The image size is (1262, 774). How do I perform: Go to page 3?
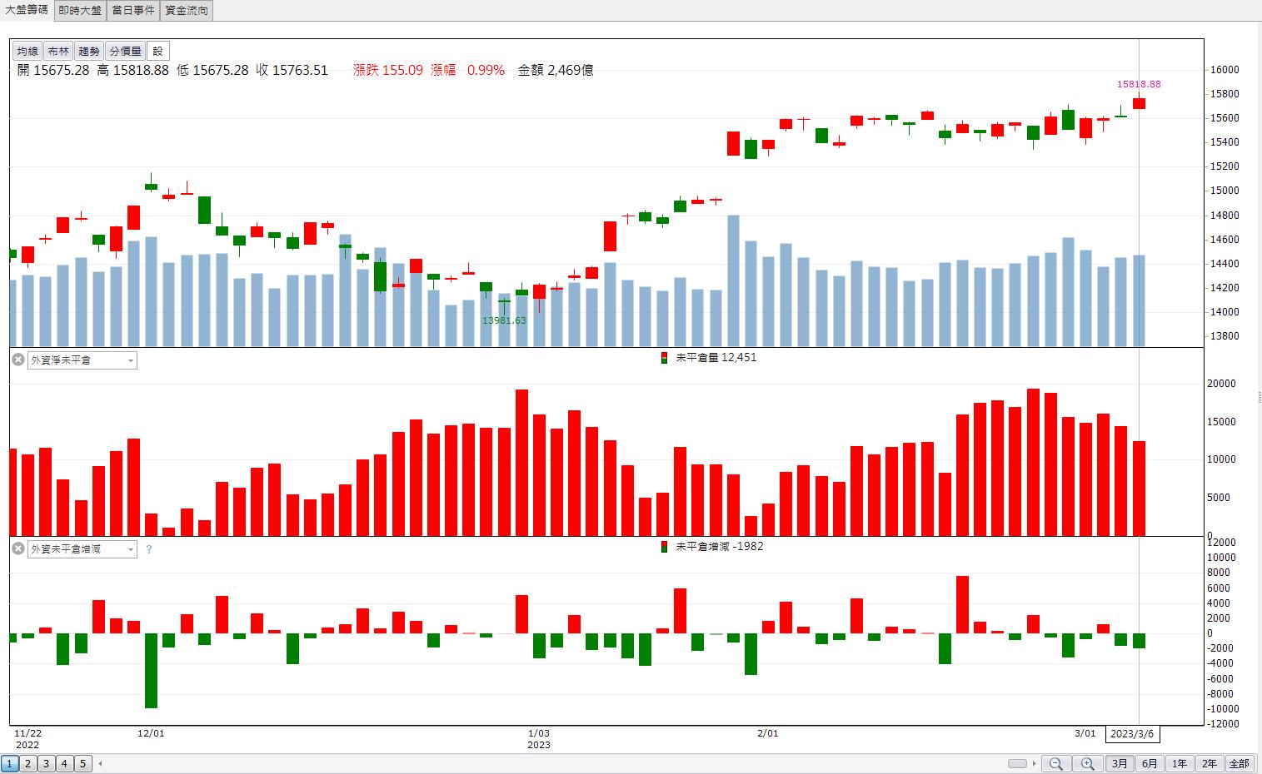click(x=46, y=763)
